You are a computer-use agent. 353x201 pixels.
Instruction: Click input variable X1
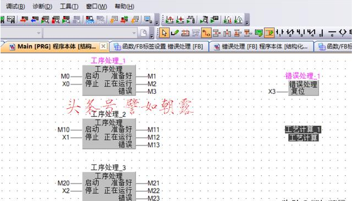click(x=66, y=137)
